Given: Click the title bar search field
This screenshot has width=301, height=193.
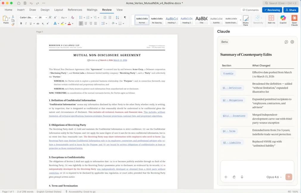Looking at the screenshot, I should pyautogui.click(x=280, y=3).
